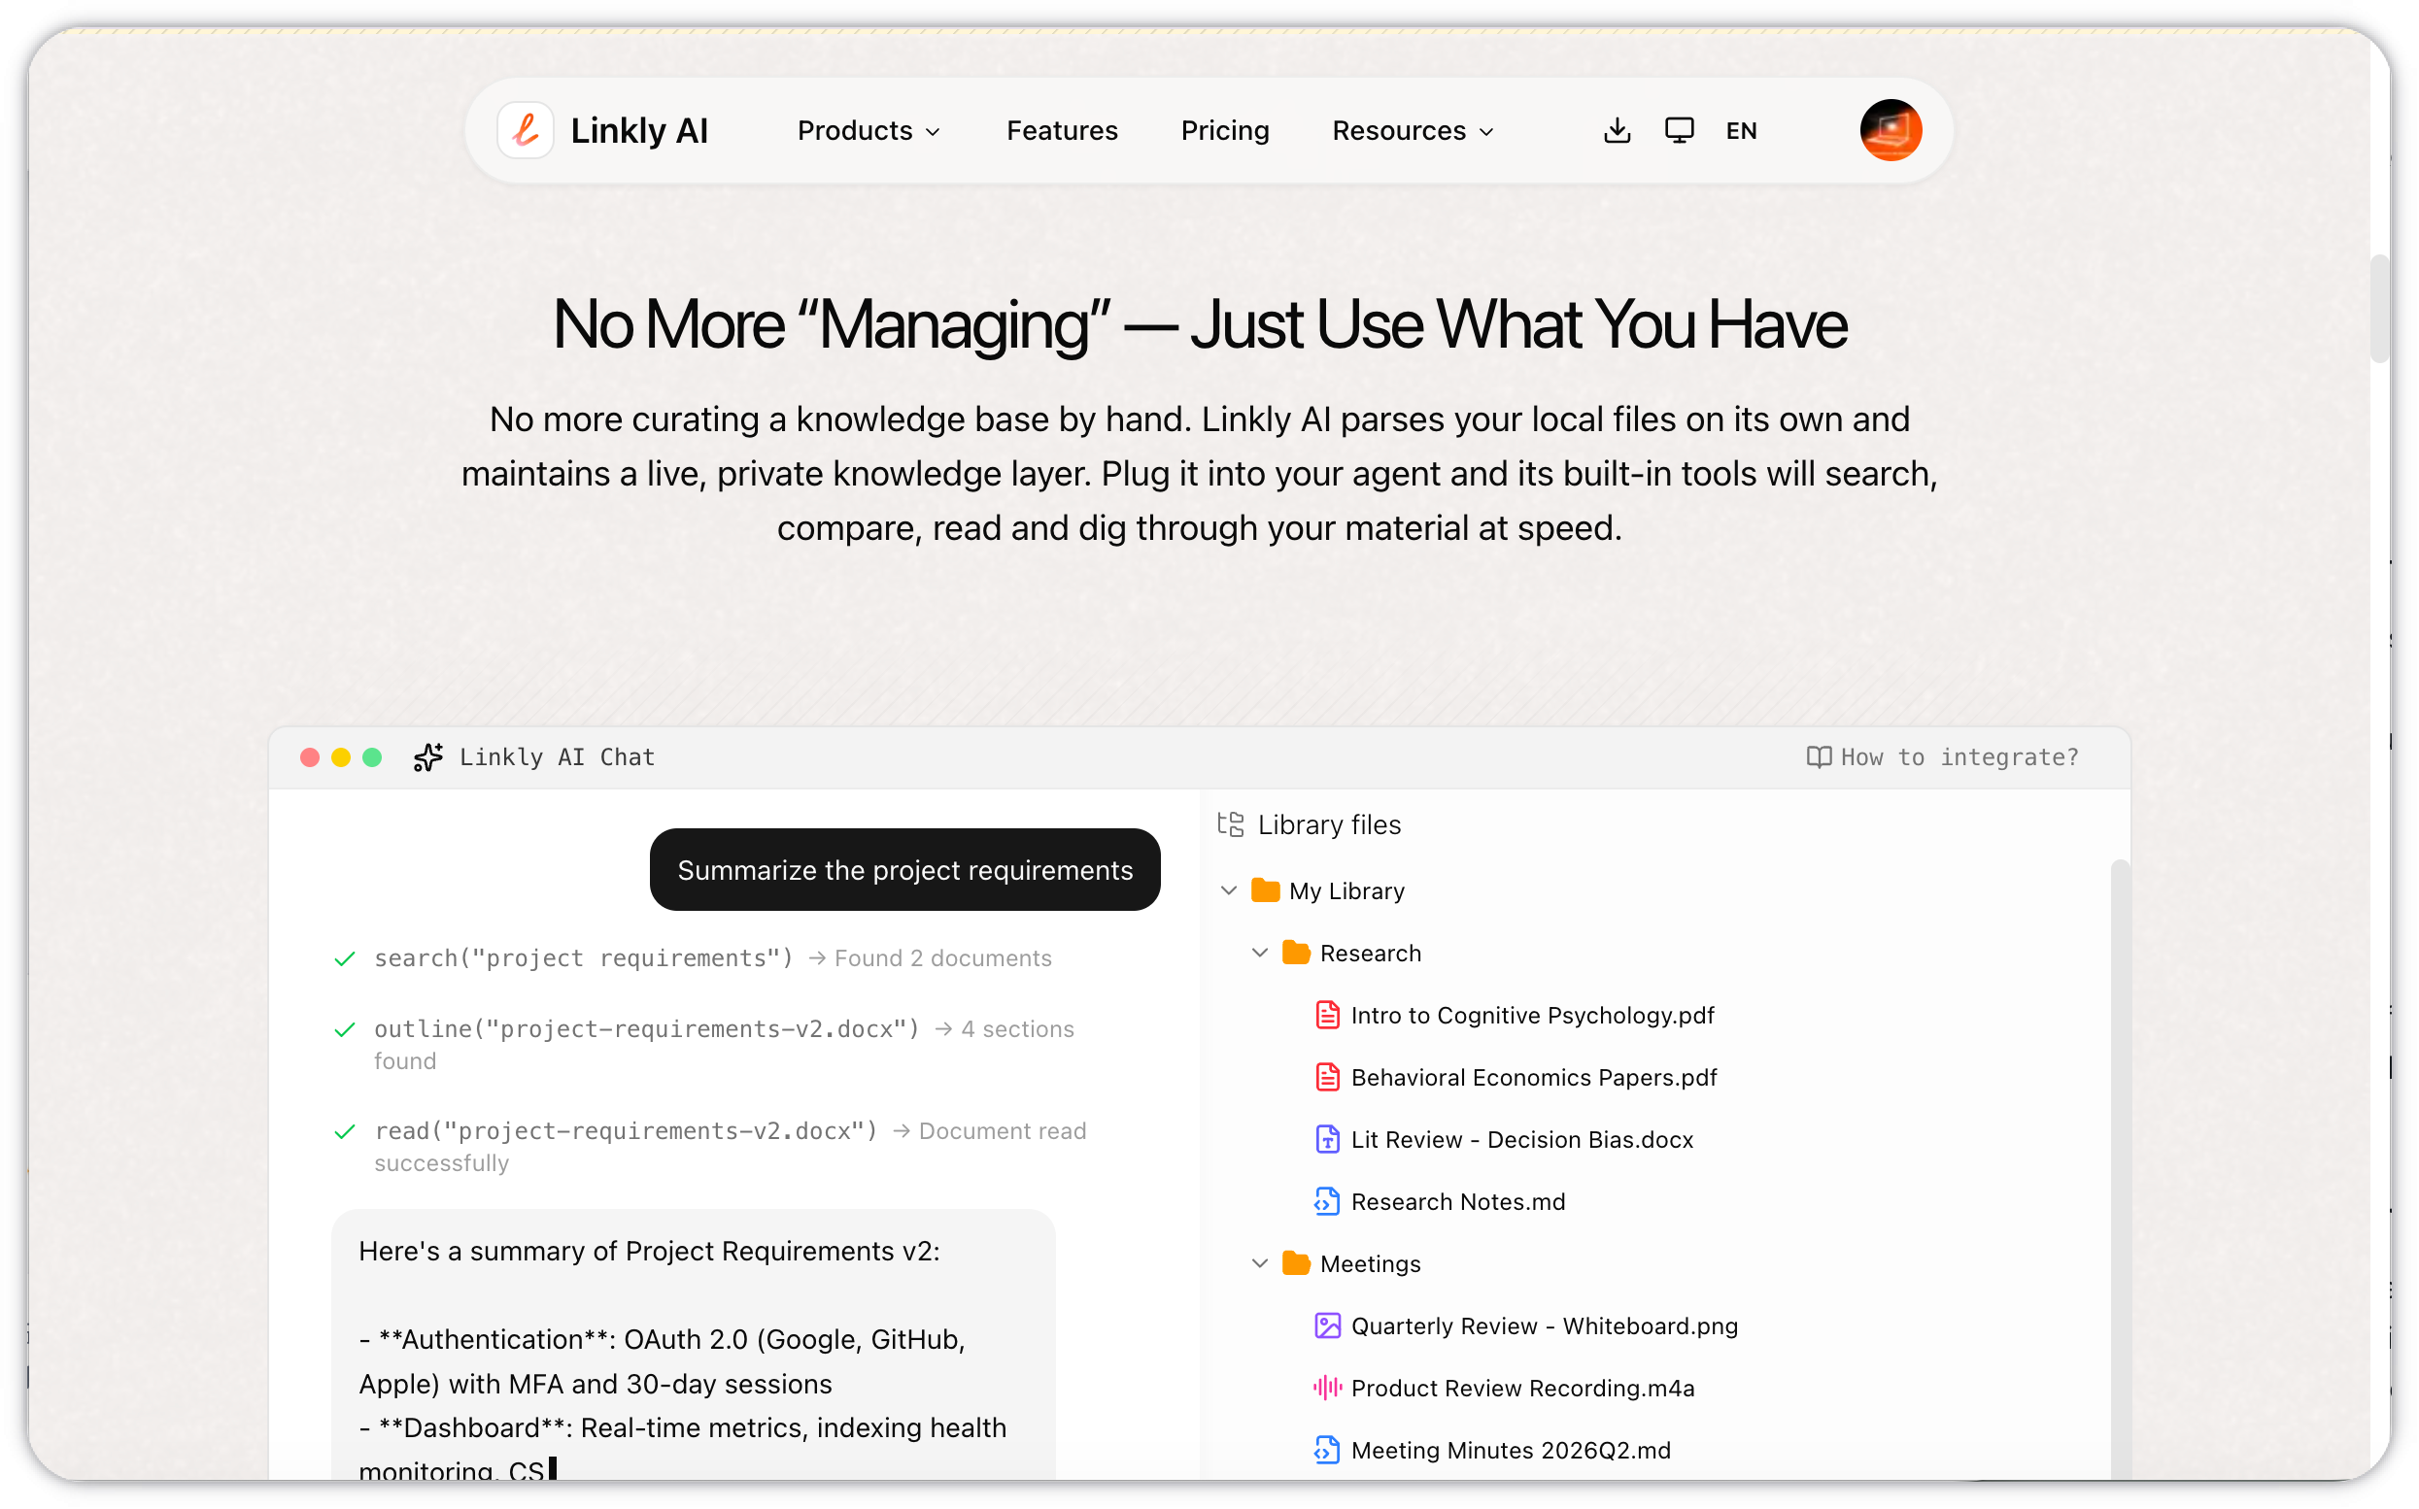2419x1509 pixels.
Task: Collapse the Research folder chevron
Action: 1259,954
